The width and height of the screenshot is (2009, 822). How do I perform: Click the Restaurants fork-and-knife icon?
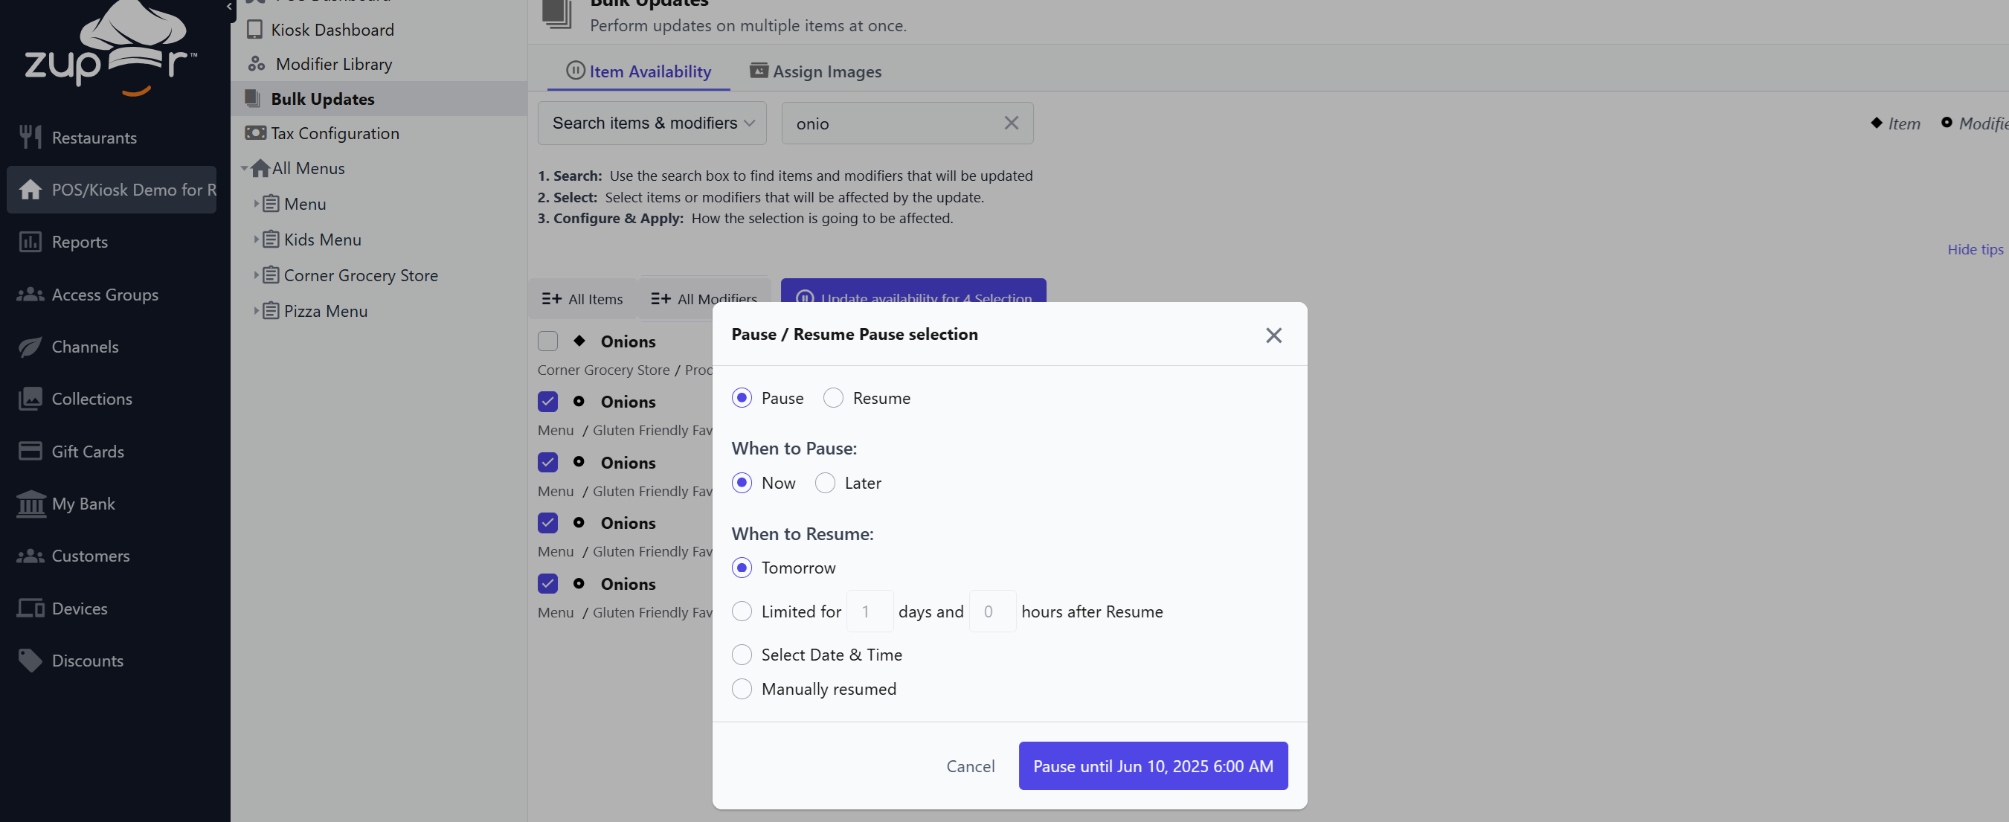[x=30, y=138]
